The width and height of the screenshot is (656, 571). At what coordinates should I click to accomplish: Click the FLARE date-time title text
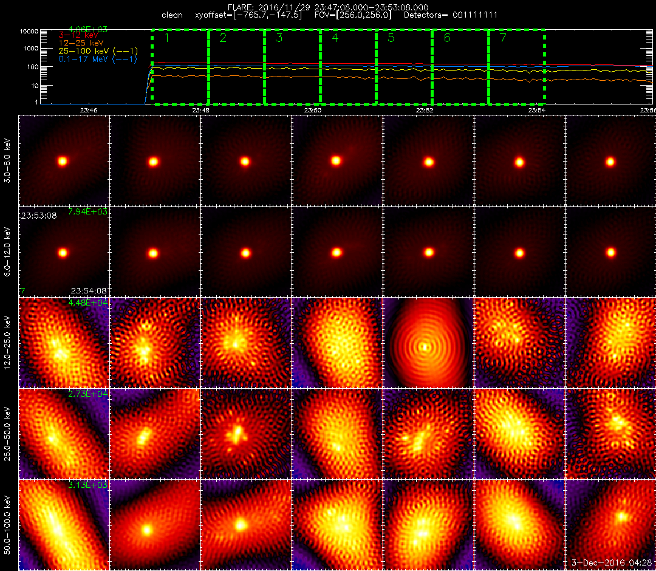point(328,7)
